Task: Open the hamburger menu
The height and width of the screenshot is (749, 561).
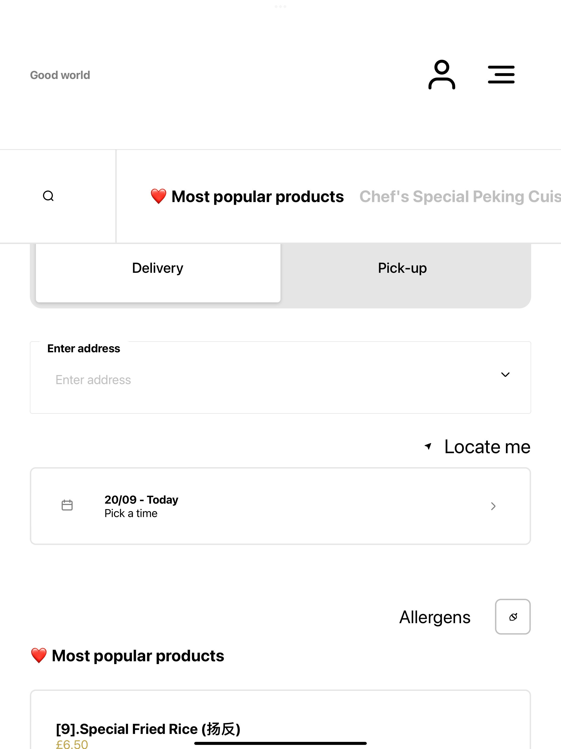Action: [x=501, y=75]
